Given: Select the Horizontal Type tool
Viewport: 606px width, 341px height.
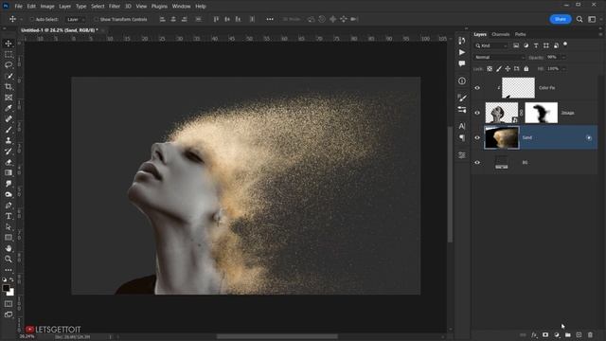Looking at the screenshot, I should (9, 216).
